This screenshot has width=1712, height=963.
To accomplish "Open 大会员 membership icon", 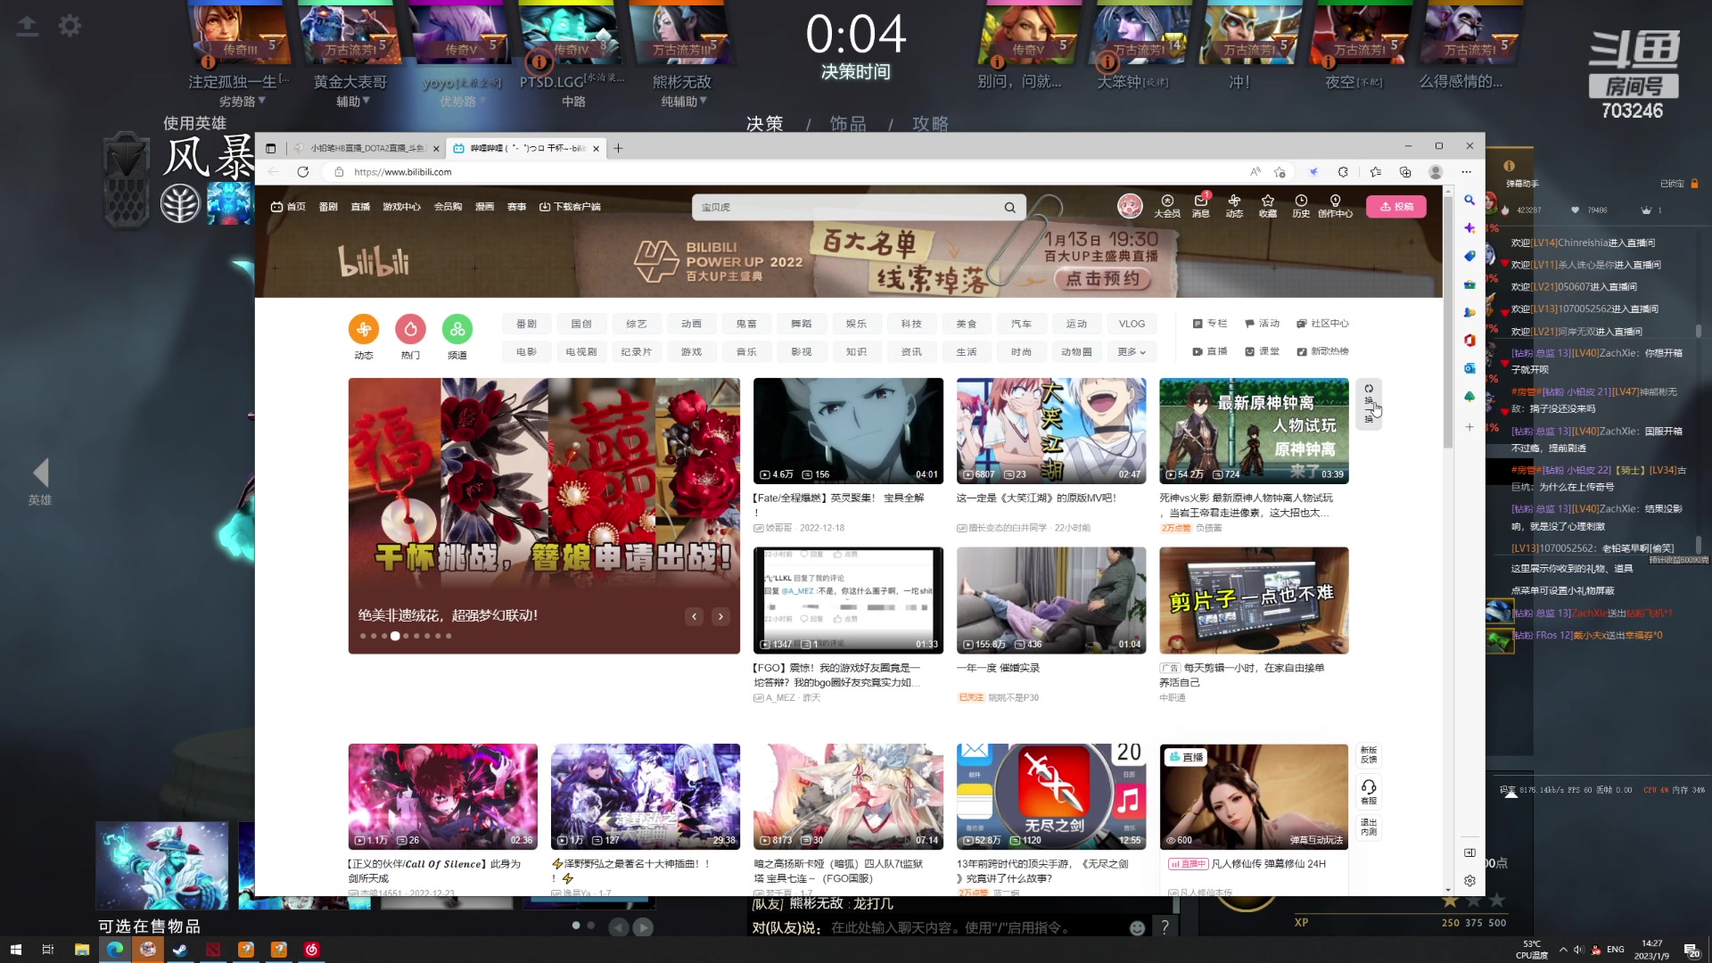I will (x=1167, y=206).
